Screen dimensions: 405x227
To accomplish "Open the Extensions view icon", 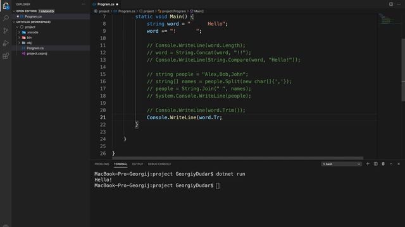I will [6, 56].
